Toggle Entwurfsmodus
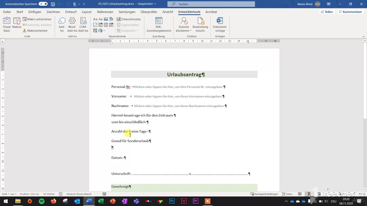 click(x=128, y=19)
